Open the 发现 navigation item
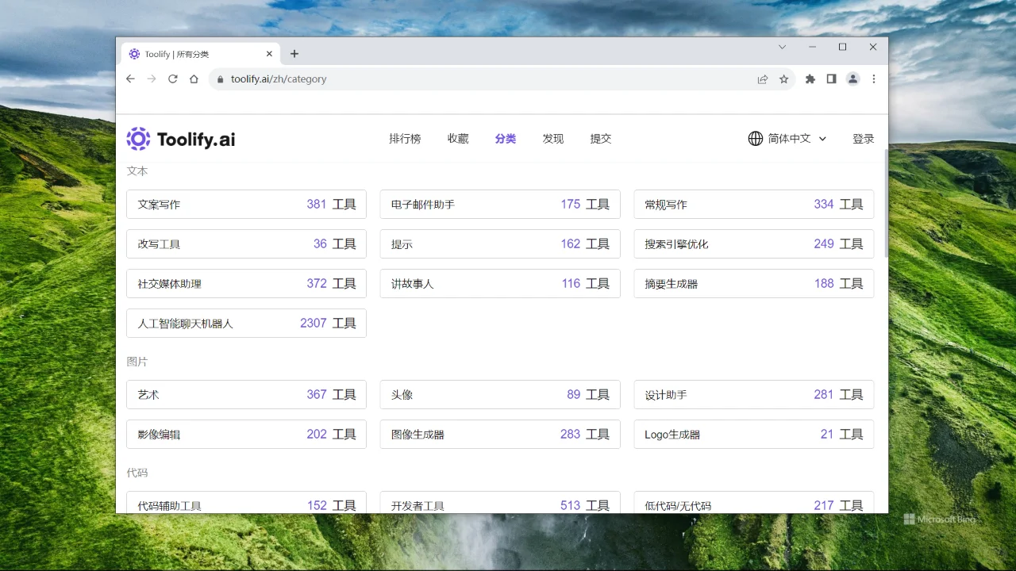This screenshot has width=1016, height=571. 553,139
